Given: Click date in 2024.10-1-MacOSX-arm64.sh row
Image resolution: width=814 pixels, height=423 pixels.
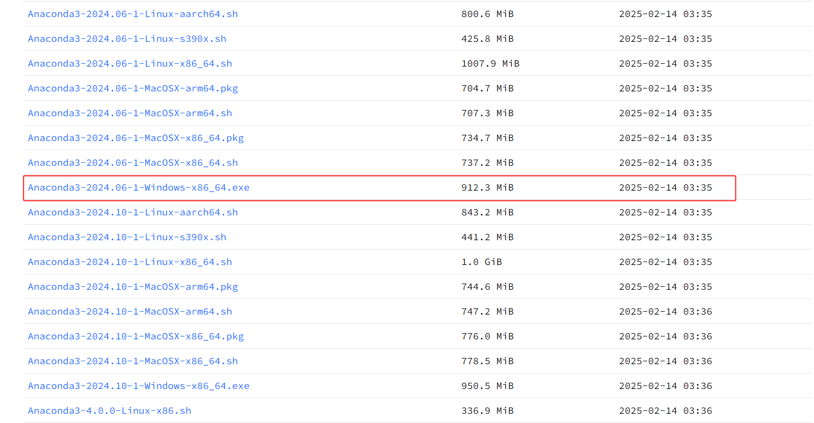Looking at the screenshot, I should [x=666, y=312].
